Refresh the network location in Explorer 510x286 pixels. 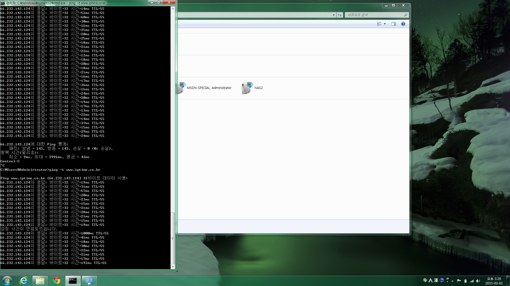click(340, 15)
